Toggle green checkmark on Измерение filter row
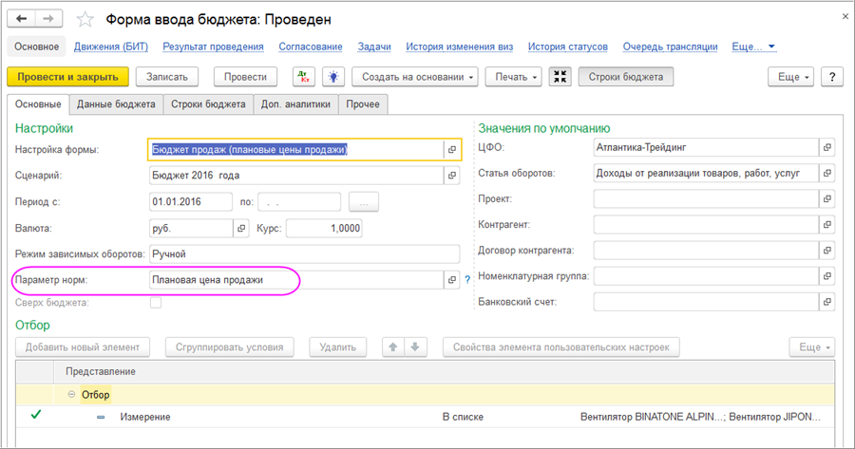855x449 pixels. pos(36,416)
